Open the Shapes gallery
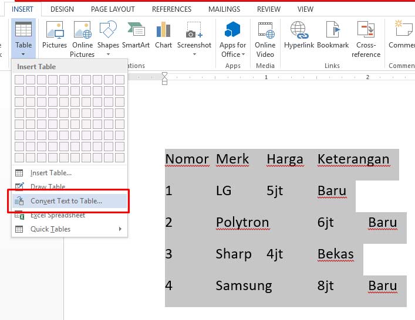 (108, 39)
